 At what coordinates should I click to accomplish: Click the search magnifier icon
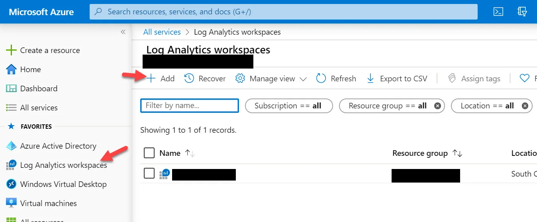[x=98, y=12]
